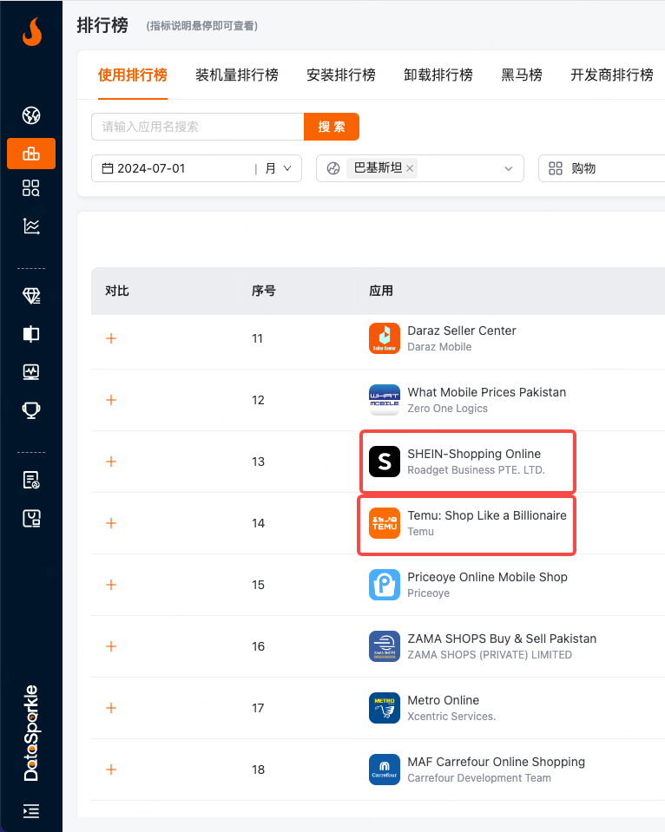665x832 pixels.
Task: Switch to the 安装排行榜 tab
Action: click(x=341, y=75)
